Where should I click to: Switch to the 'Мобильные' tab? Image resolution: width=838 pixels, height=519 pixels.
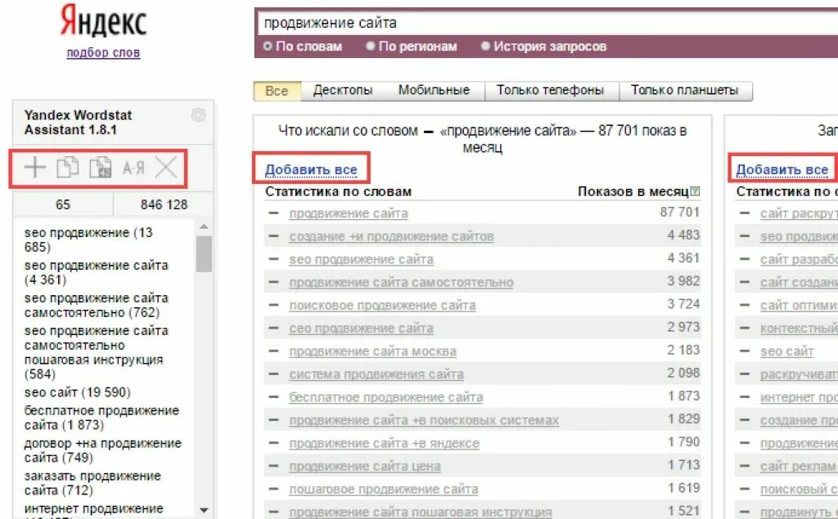(x=434, y=90)
